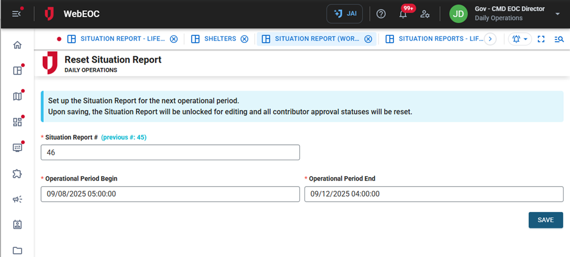Close the Shelters tab
Screen dimensions: 570x257
[245, 39]
